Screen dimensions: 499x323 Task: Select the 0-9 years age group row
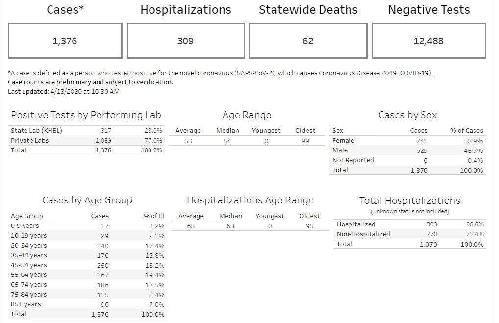point(25,226)
